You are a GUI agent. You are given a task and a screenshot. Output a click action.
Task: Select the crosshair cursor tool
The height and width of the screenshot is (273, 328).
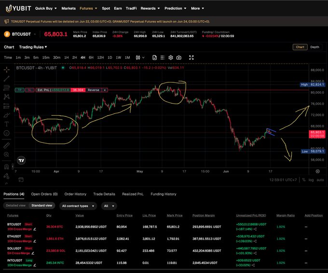(x=7, y=69)
